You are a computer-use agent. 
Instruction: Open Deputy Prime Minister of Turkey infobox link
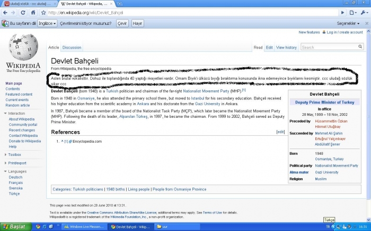(324, 103)
